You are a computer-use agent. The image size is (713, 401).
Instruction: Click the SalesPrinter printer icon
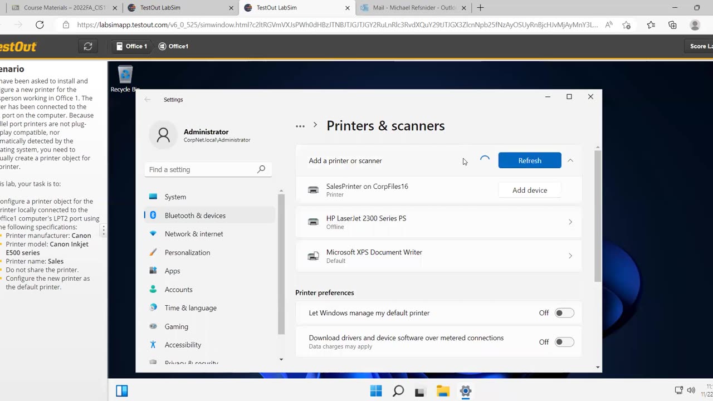coord(314,190)
